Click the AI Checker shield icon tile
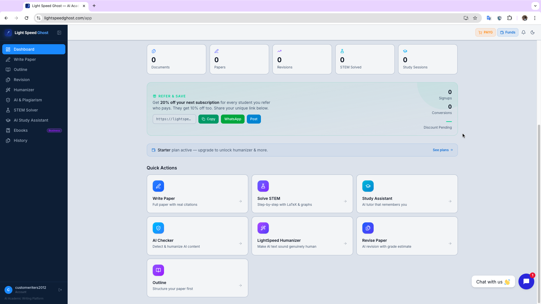Viewport: 541px width, 304px height. click(158, 228)
